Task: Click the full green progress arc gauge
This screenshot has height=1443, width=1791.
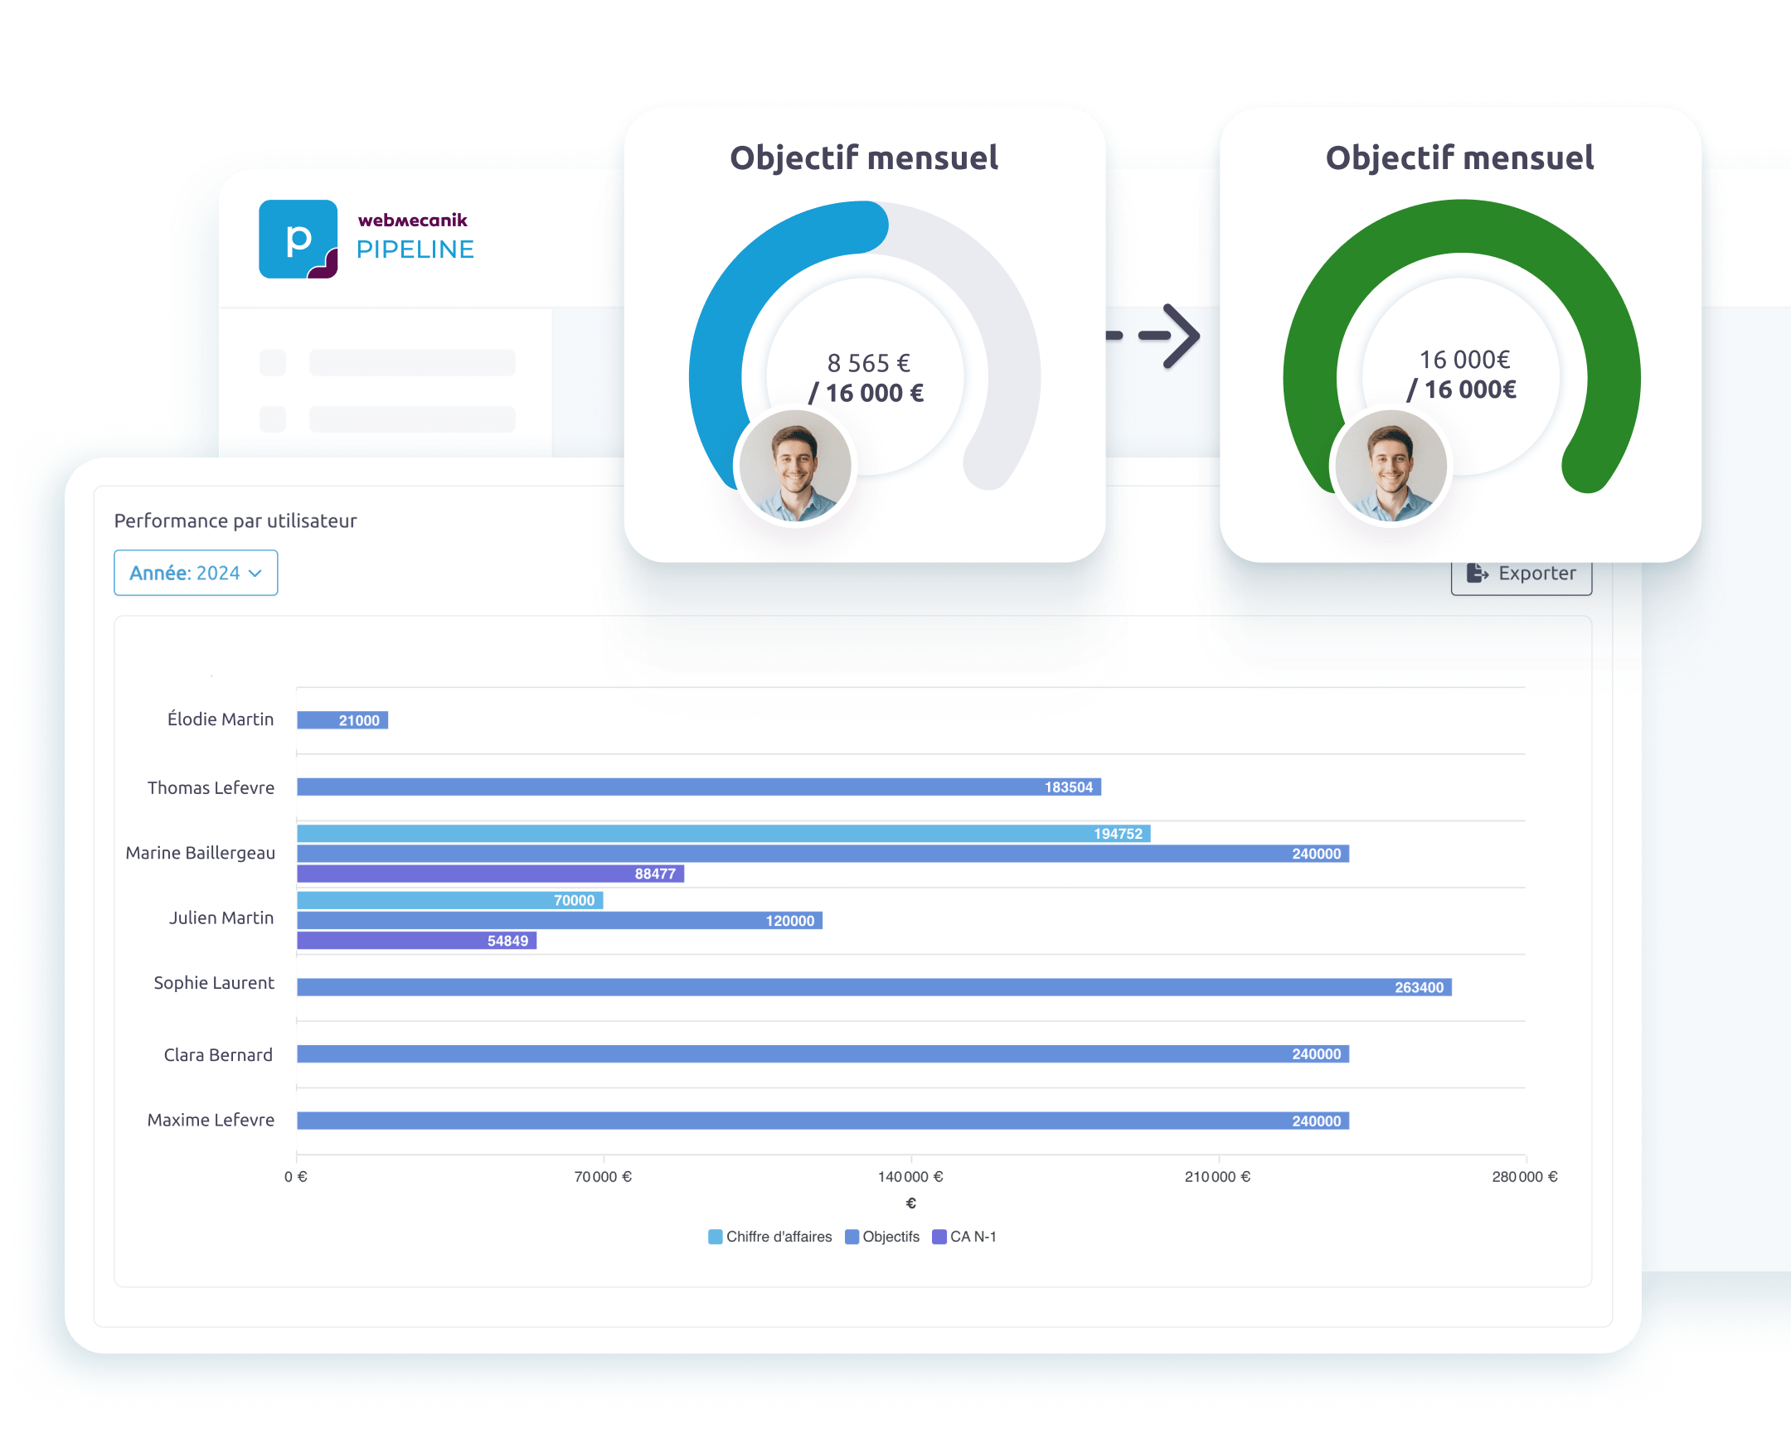Action: [x=1461, y=226]
